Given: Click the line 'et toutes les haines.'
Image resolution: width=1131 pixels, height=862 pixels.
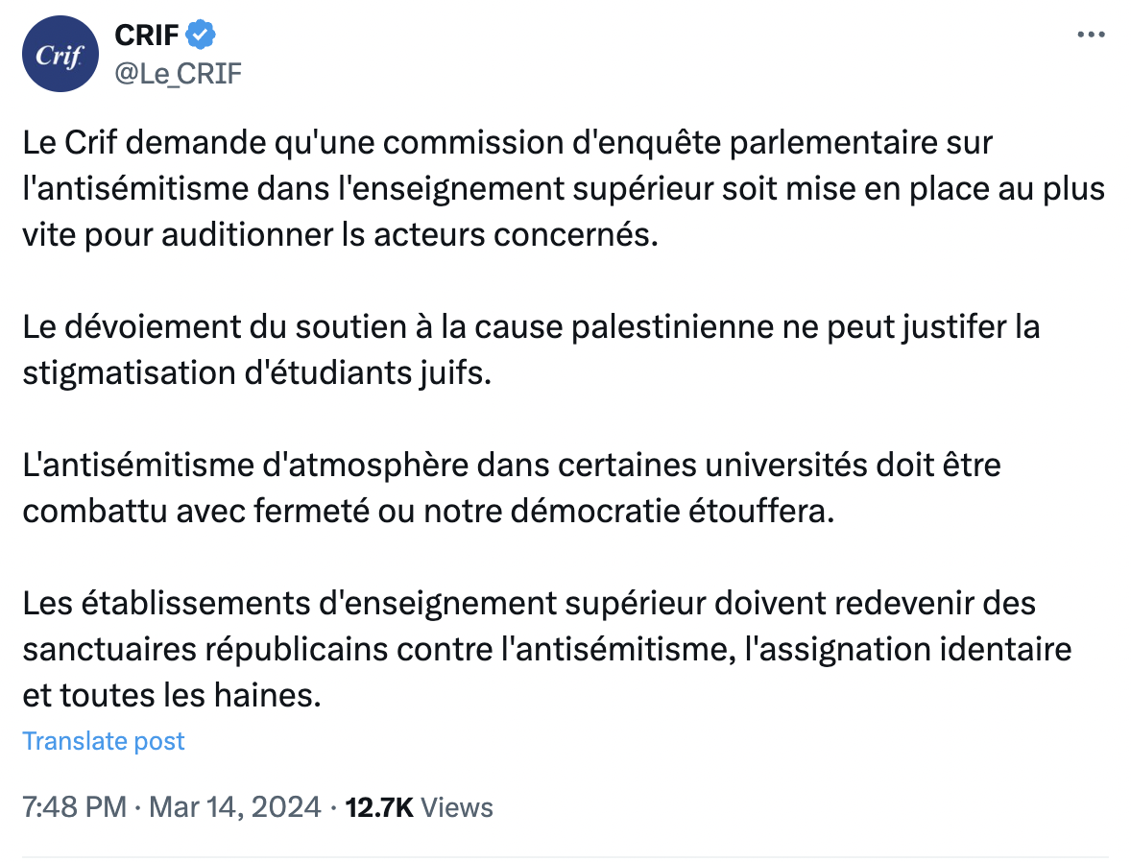Looking at the screenshot, I should (x=172, y=696).
